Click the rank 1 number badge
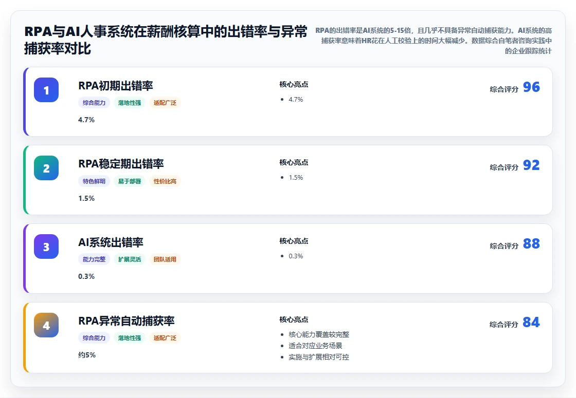 pos(46,90)
